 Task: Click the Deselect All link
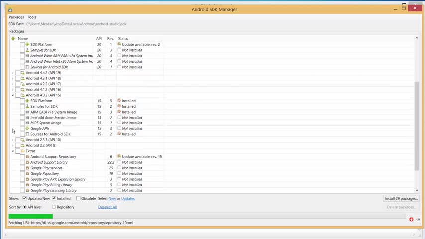107,207
